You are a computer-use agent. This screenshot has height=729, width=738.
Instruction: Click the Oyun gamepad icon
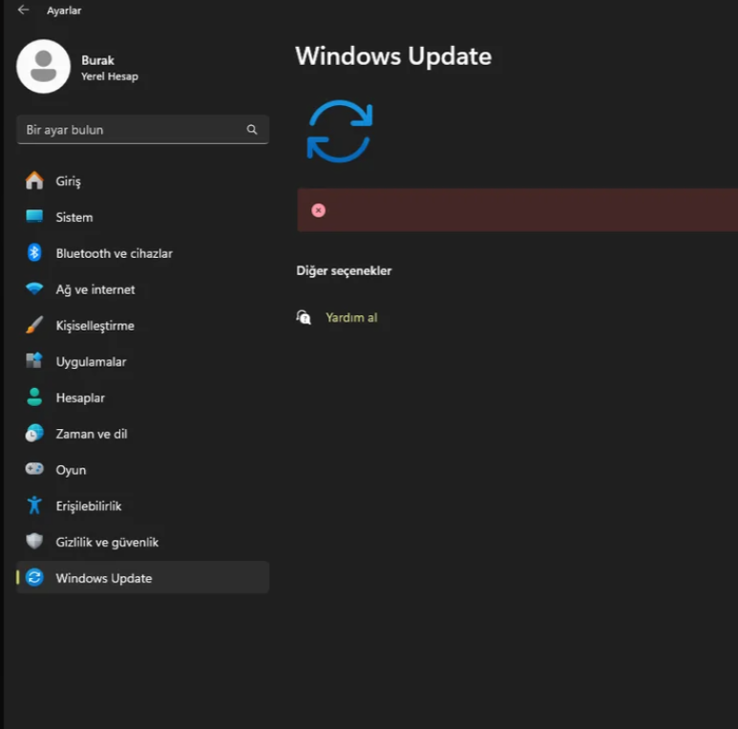(34, 469)
